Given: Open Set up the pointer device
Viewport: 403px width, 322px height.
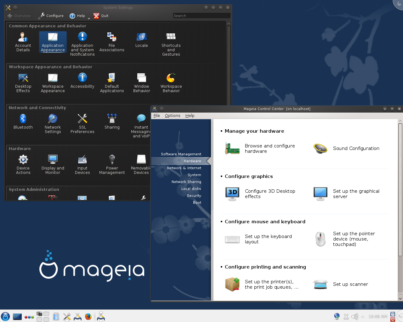Looking at the screenshot, I should (x=345, y=239).
